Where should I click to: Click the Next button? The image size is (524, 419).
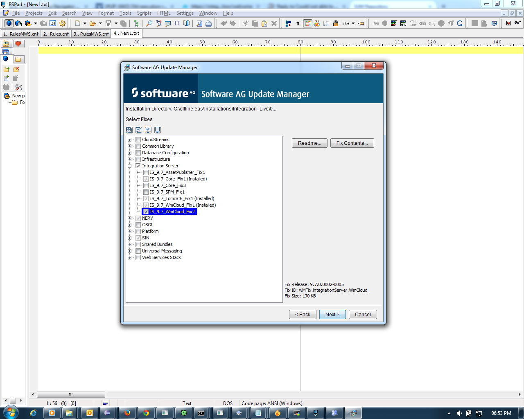tap(332, 315)
